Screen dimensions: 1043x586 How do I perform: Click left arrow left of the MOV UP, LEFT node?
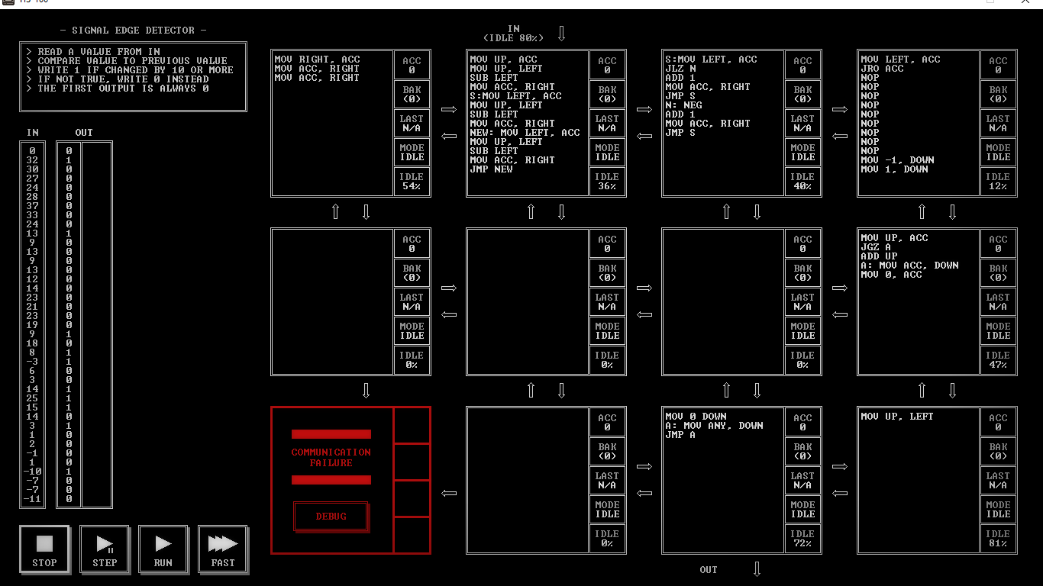click(840, 493)
